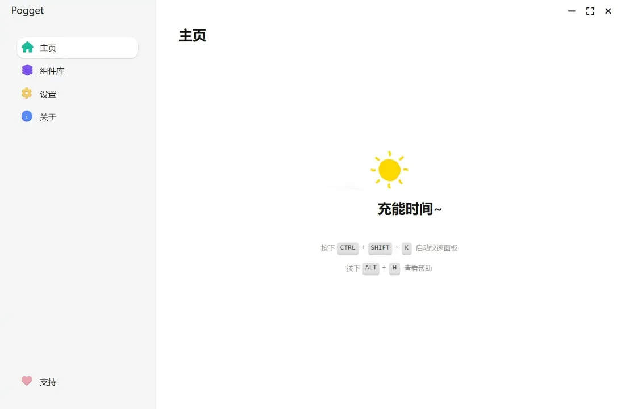The height and width of the screenshot is (409, 621).
Task: Click the sun illustration on the home page
Action: click(389, 168)
